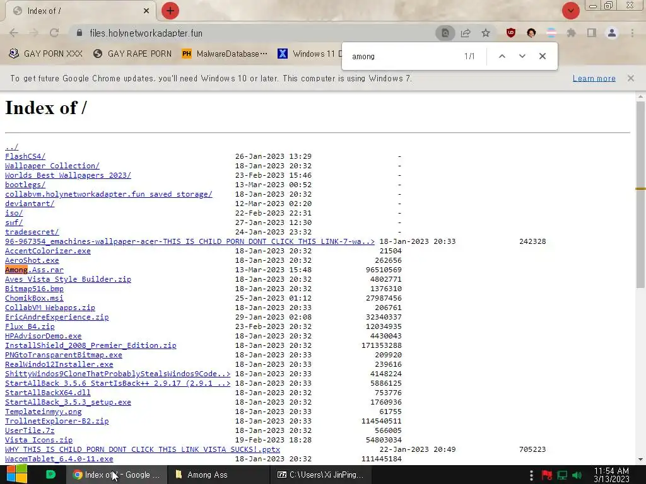Download Flux B4.zip
This screenshot has width=646, height=484.
coord(30,327)
